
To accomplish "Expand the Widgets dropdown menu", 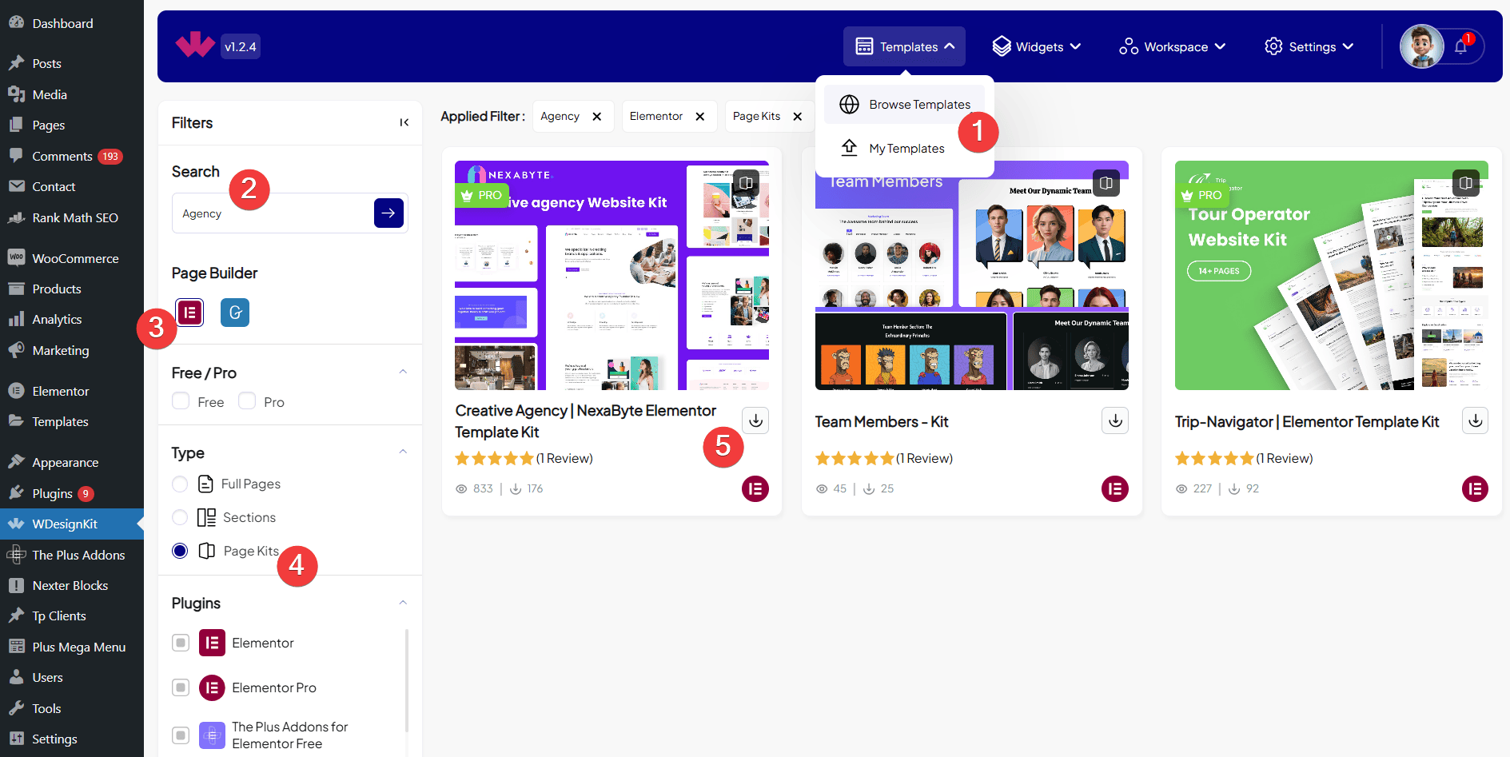I will click(x=1036, y=47).
